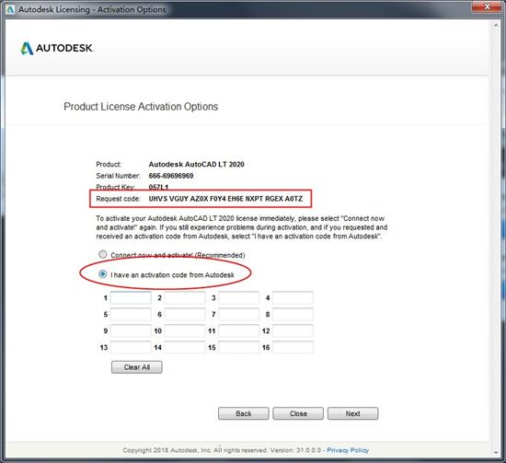Screen dimensions: 506x463
Task: Go Back to previous step
Action: pyautogui.click(x=243, y=413)
